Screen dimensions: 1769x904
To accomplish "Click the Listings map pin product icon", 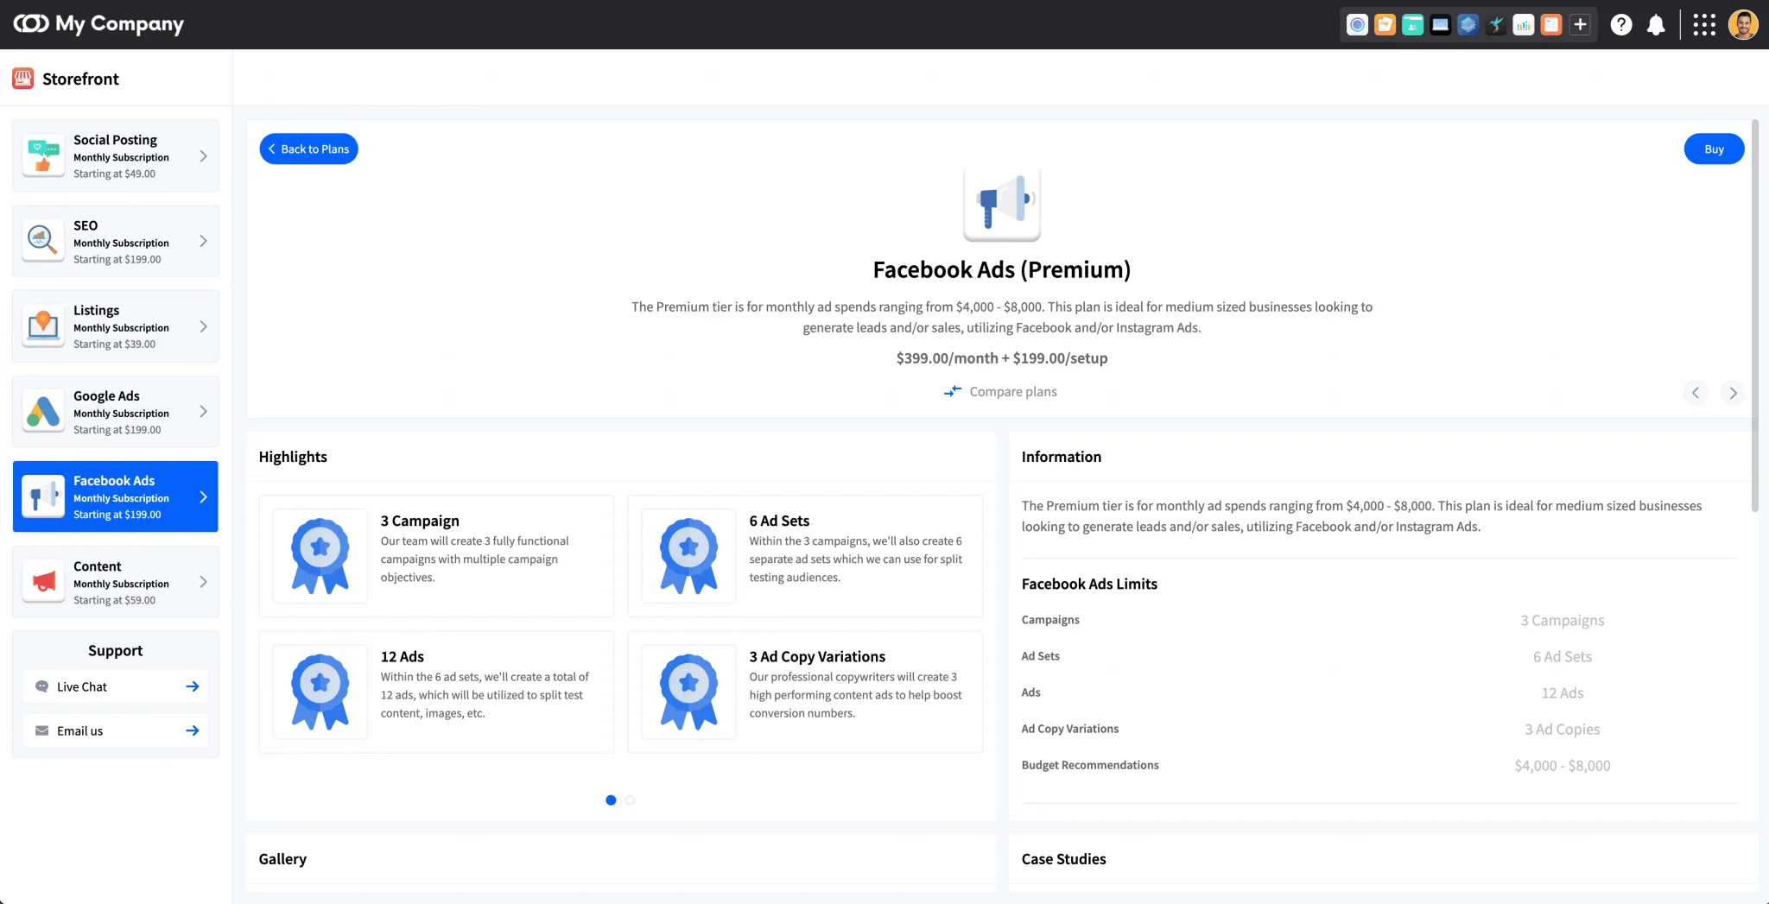I will [43, 326].
